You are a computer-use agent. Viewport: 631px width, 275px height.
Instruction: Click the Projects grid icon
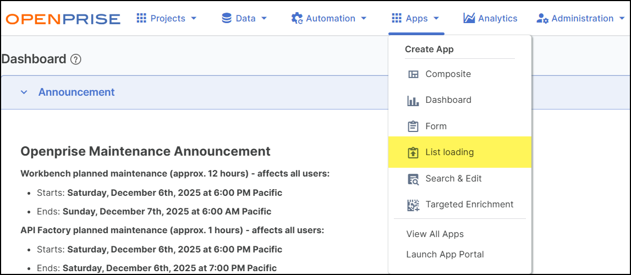[x=141, y=18]
